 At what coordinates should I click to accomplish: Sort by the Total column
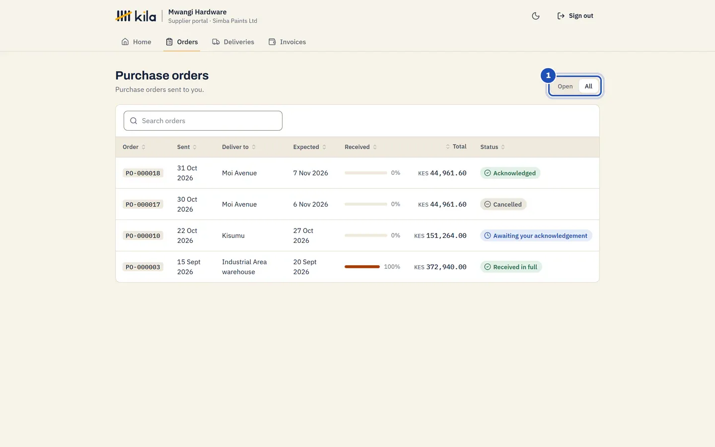456,147
